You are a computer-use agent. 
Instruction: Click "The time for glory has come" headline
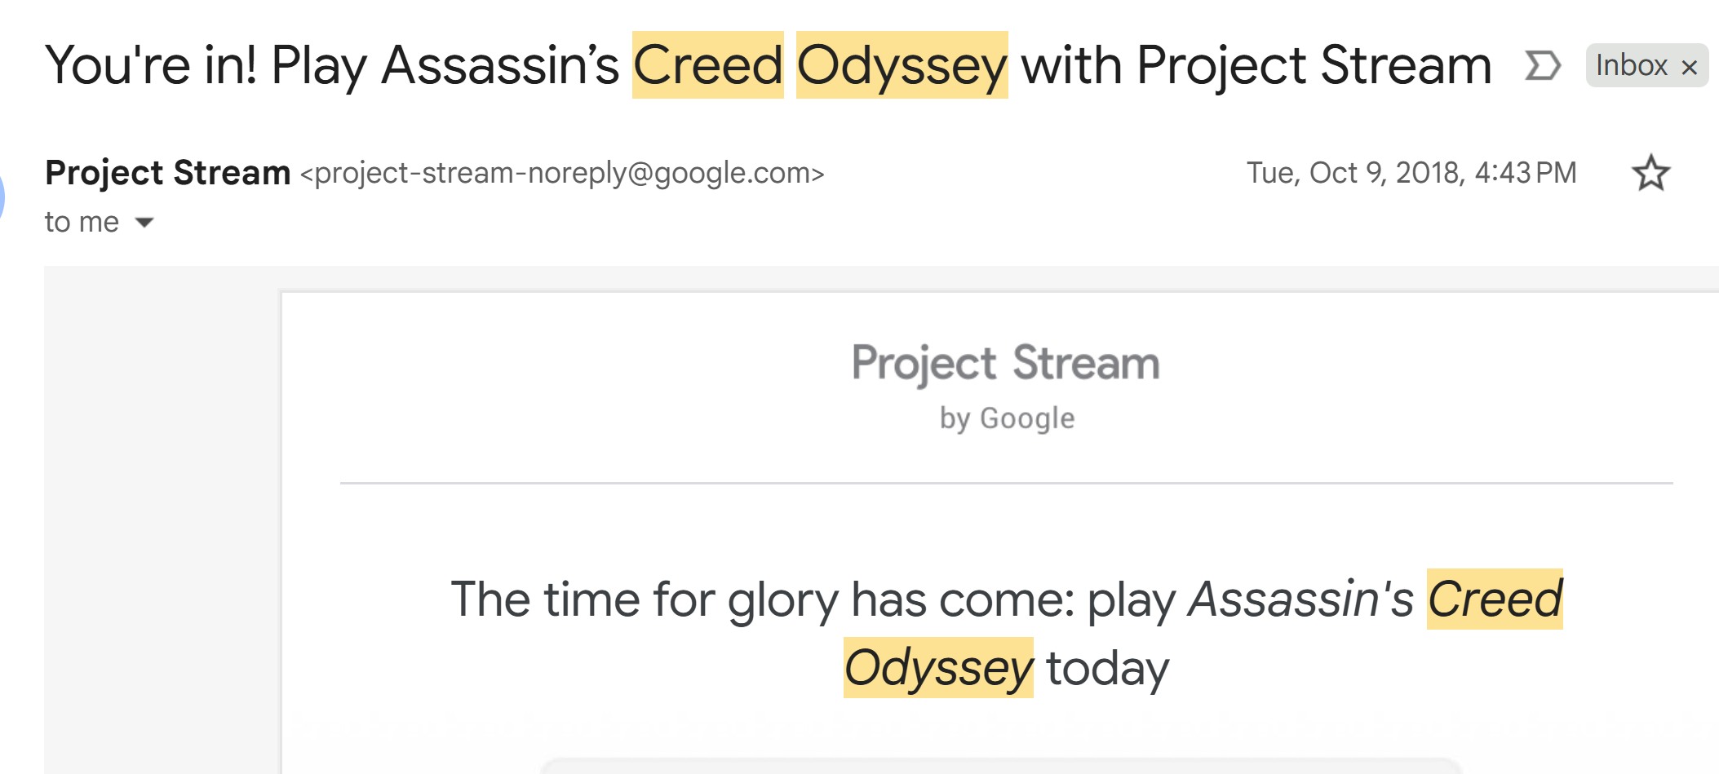(x=762, y=599)
